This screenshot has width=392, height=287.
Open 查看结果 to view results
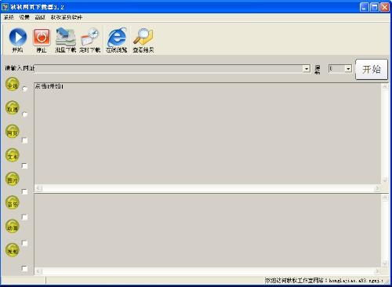[x=143, y=40]
